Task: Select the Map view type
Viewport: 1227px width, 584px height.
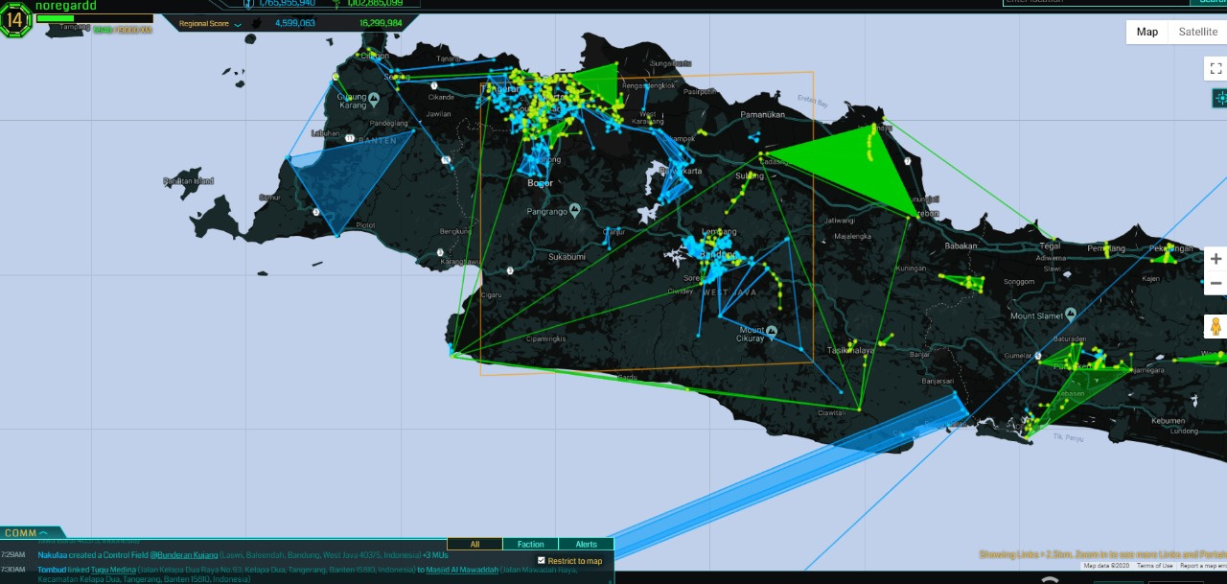Action: [x=1147, y=32]
